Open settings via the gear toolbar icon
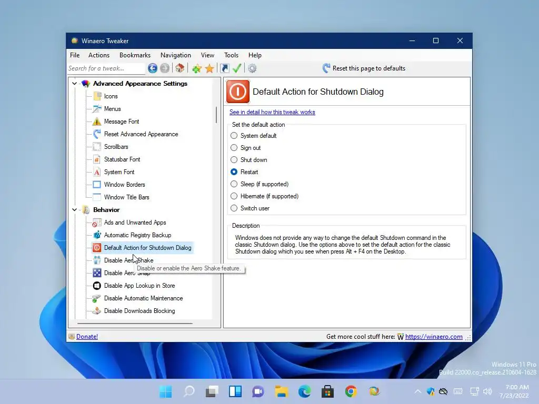Viewport: 539px width, 404px height. click(252, 68)
